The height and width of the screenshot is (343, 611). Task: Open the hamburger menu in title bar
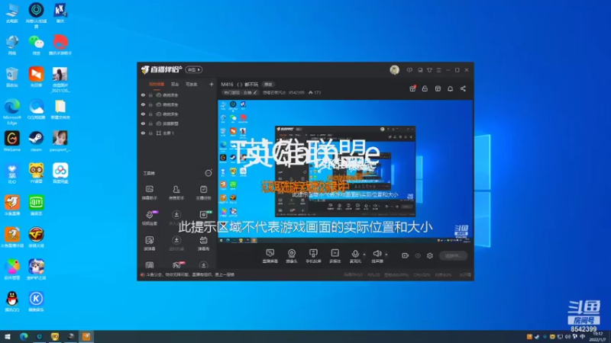pos(438,70)
